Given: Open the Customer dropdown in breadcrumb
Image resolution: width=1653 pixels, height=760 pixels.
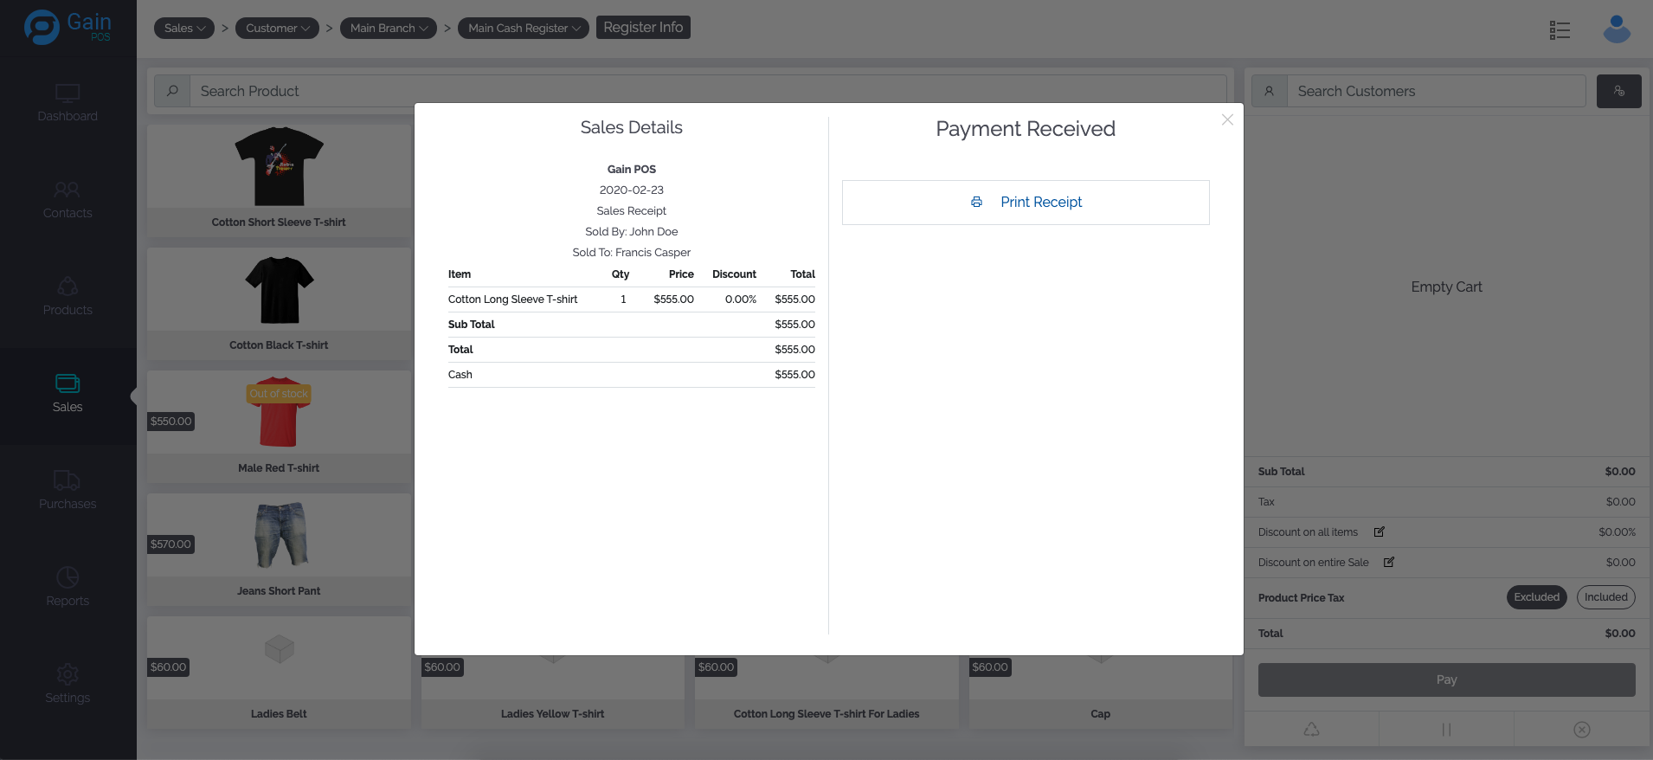Looking at the screenshot, I should point(277,29).
